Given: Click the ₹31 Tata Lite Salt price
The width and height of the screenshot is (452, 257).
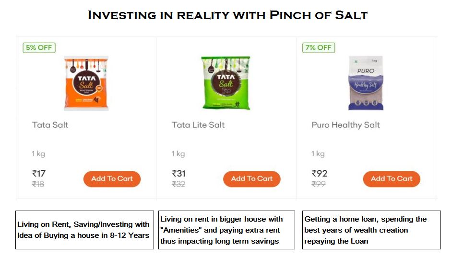Looking at the screenshot, I should click(x=178, y=173).
